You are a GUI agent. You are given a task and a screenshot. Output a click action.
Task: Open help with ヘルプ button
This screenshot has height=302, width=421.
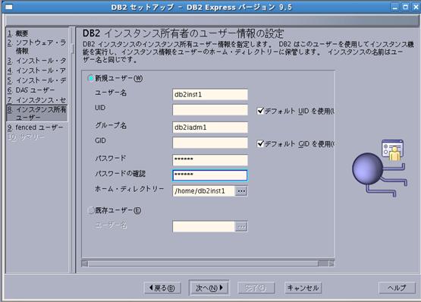pyautogui.click(x=397, y=288)
